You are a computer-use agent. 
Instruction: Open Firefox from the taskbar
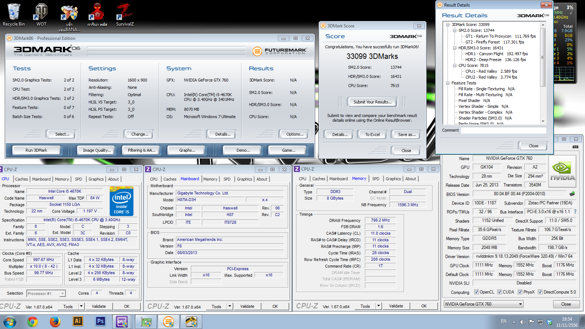point(55,322)
